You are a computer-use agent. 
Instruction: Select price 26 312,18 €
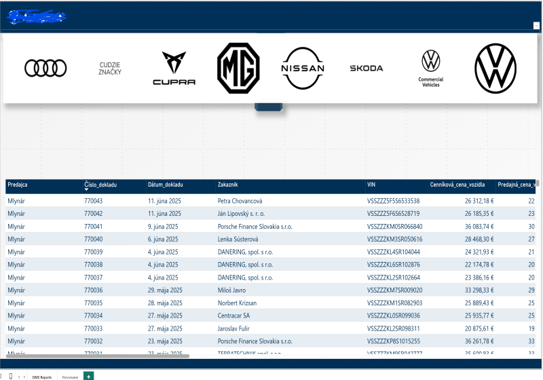pyautogui.click(x=479, y=201)
